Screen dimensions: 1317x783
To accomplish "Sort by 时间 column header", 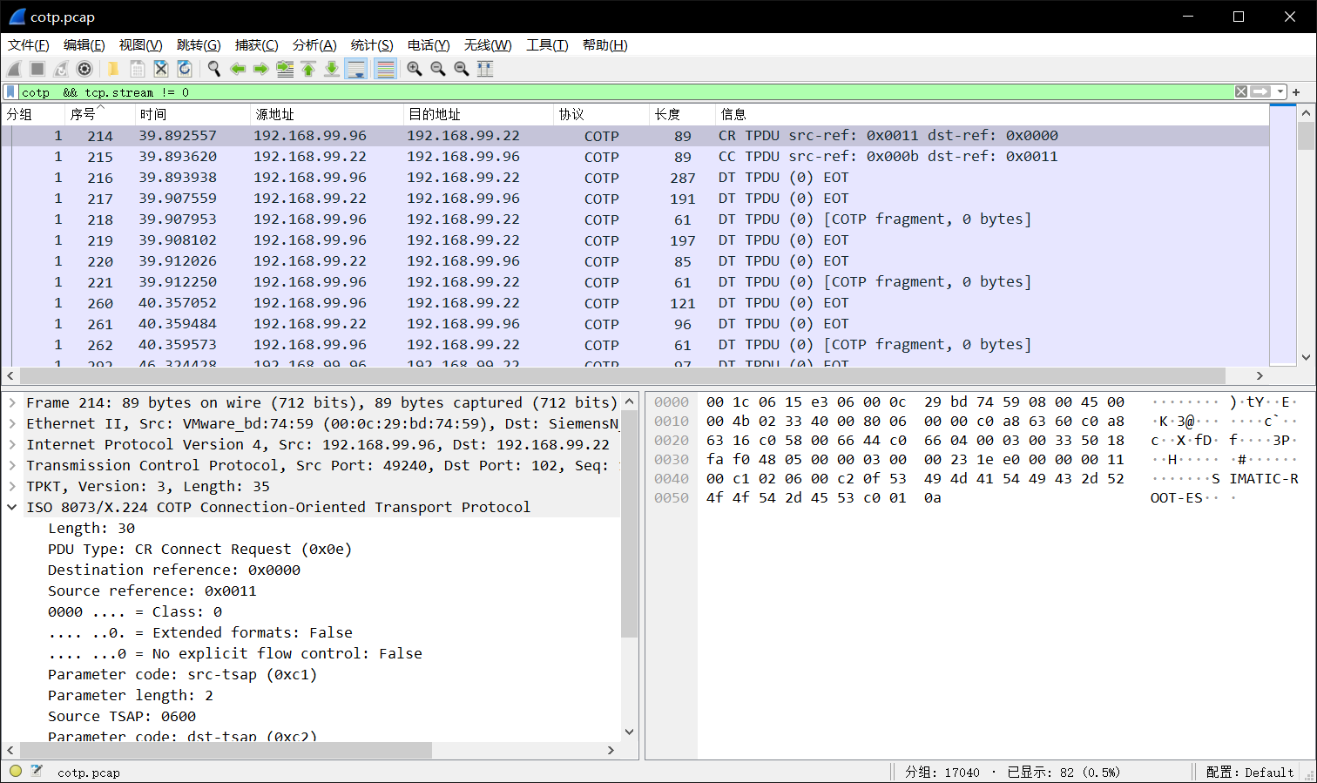I will (192, 114).
